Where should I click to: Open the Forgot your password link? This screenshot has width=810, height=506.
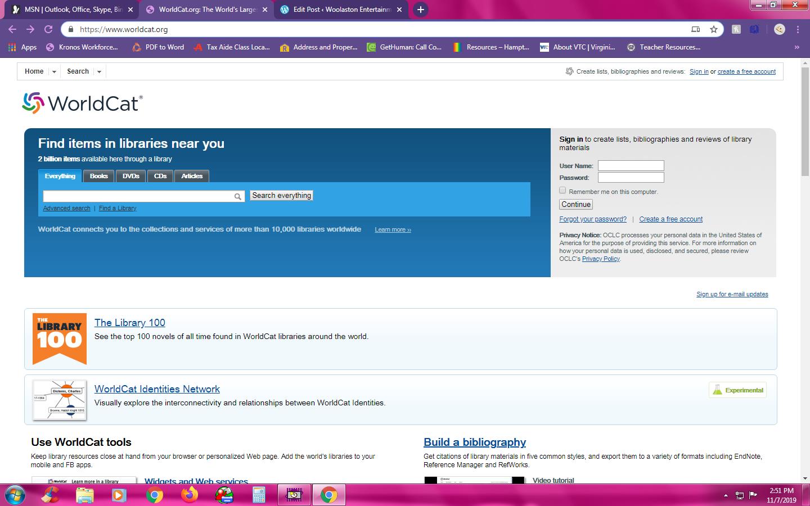click(x=593, y=219)
